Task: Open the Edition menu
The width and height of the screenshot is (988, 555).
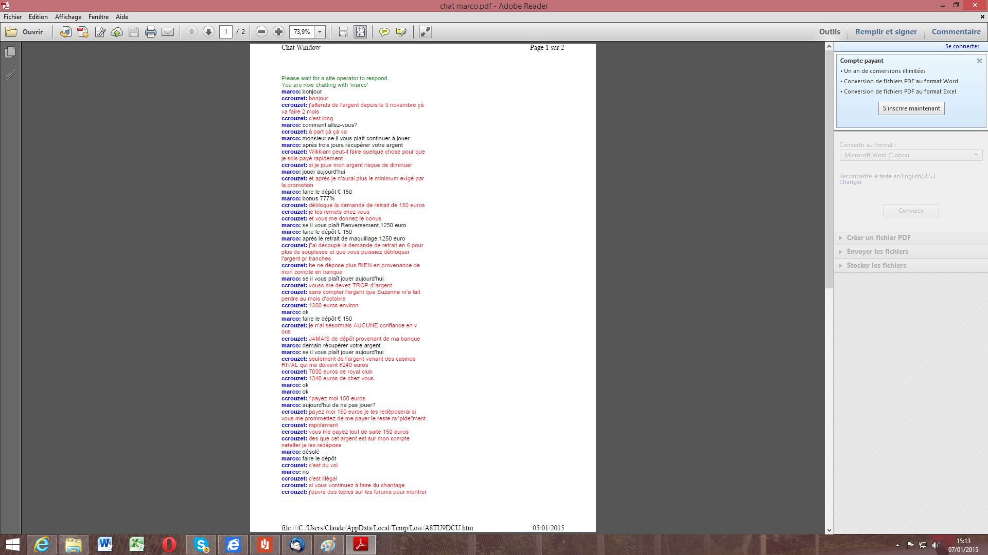Action: (38, 17)
